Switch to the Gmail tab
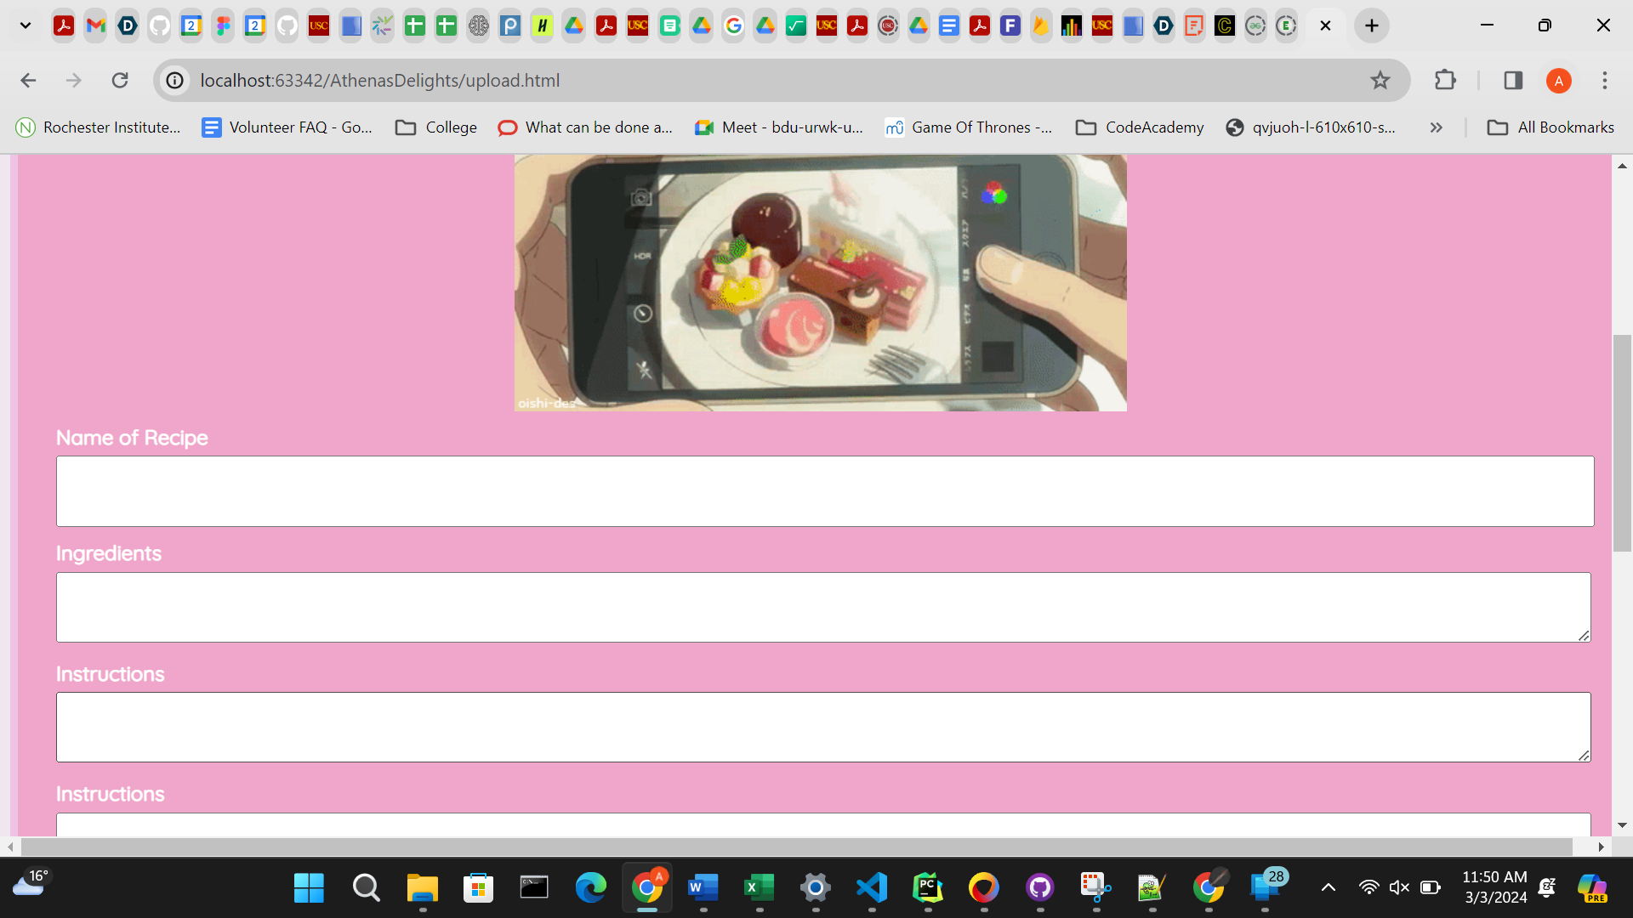The image size is (1633, 918). (x=96, y=25)
